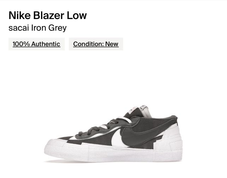Image resolution: width=227 pixels, height=178 pixels.
Task: Click the word Authentic in the badge
Action: [x=46, y=44]
